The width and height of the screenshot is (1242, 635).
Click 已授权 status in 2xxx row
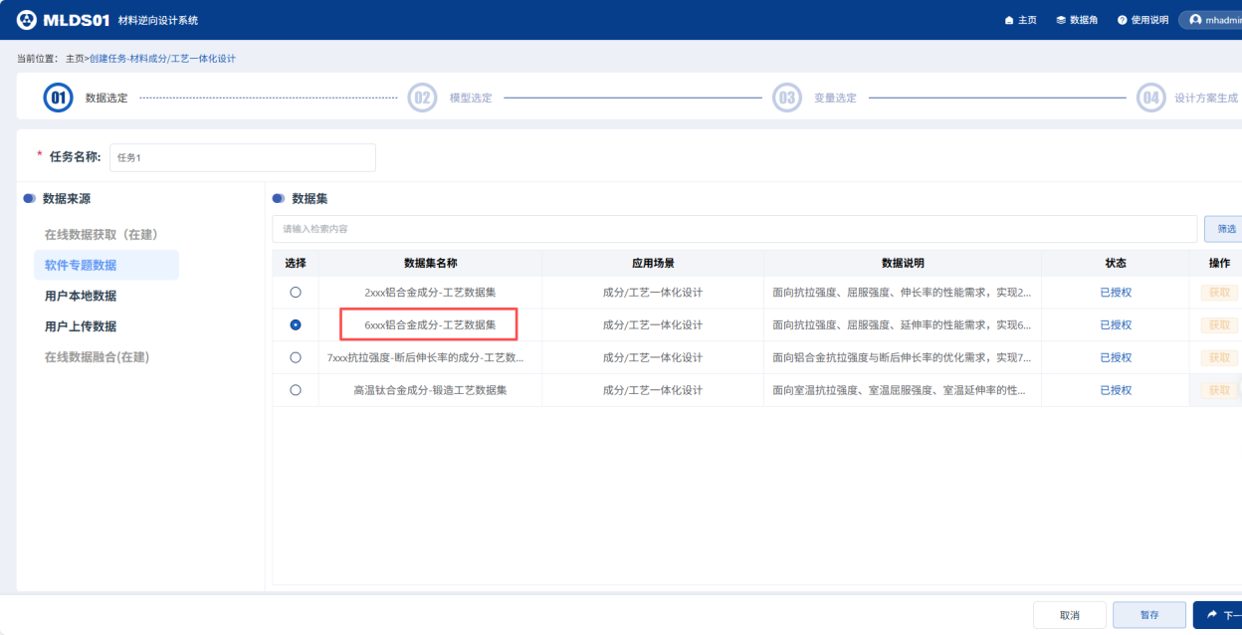1116,293
